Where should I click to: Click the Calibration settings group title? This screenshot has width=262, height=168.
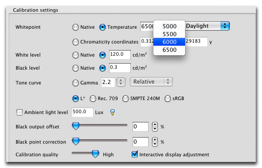[36, 10]
